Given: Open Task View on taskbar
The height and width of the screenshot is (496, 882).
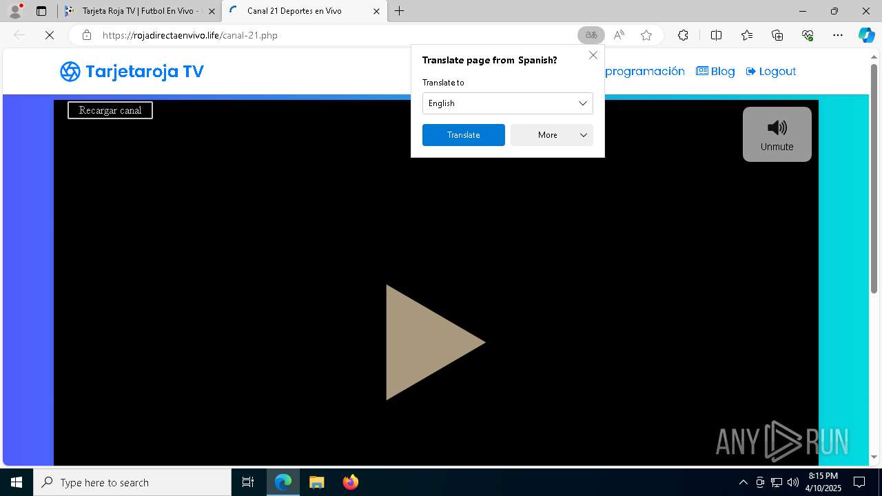Looking at the screenshot, I should (248, 482).
